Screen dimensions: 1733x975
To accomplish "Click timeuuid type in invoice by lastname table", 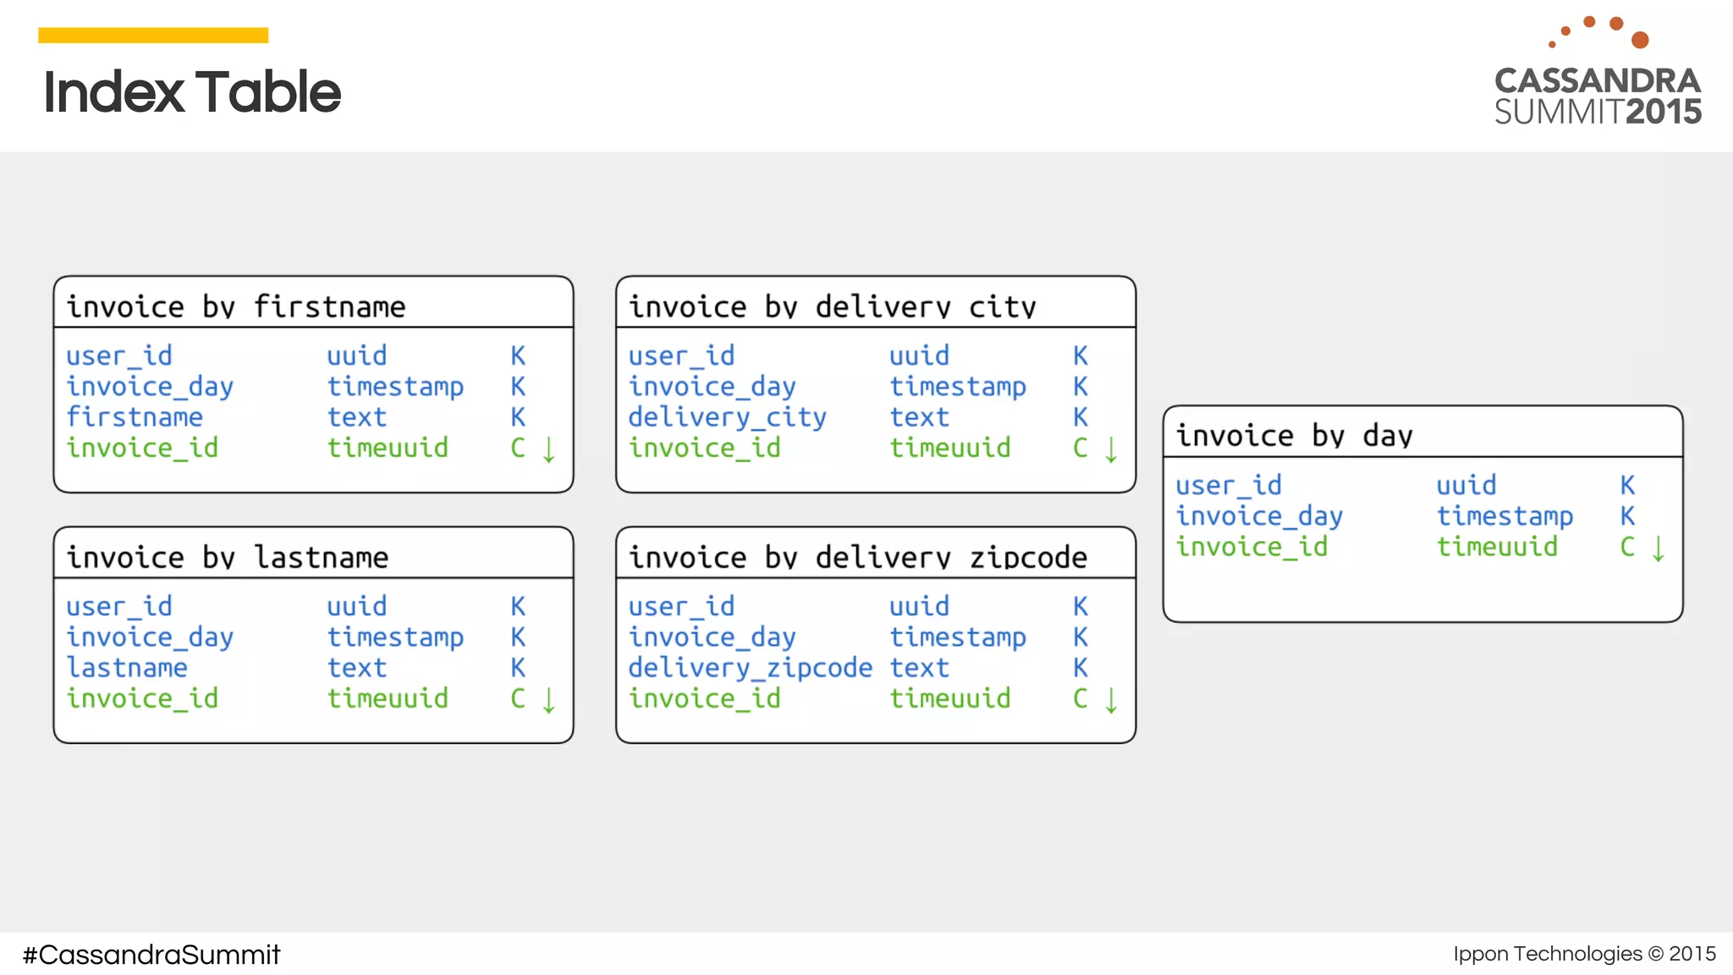I will click(x=388, y=698).
